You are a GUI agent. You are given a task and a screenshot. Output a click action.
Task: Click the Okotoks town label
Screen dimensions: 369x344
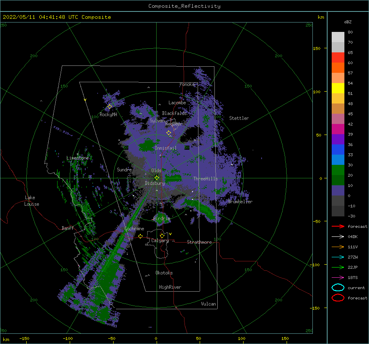click(x=164, y=273)
